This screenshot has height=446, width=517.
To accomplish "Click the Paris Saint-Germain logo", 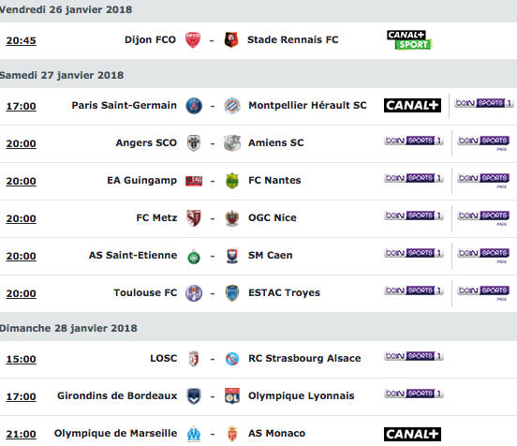I will pyautogui.click(x=194, y=106).
